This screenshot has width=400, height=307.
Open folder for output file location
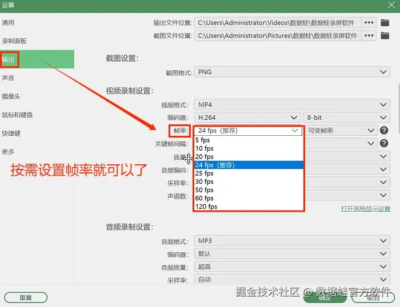pyautogui.click(x=385, y=23)
